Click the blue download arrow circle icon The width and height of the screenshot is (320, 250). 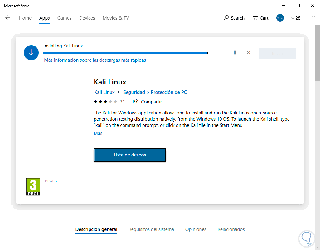[x=31, y=53]
